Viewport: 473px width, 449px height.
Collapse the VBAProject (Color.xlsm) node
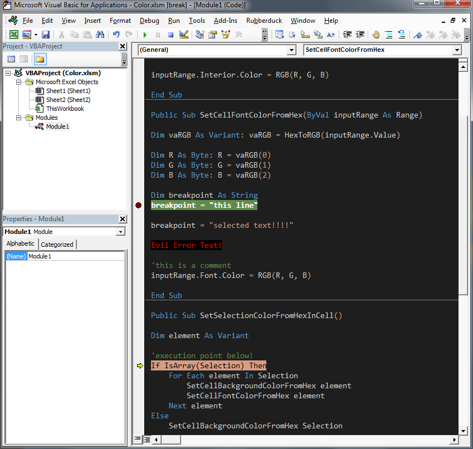8,73
